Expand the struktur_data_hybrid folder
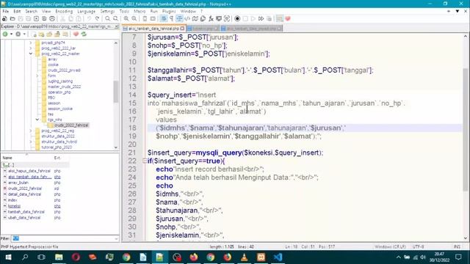 pos(31,142)
